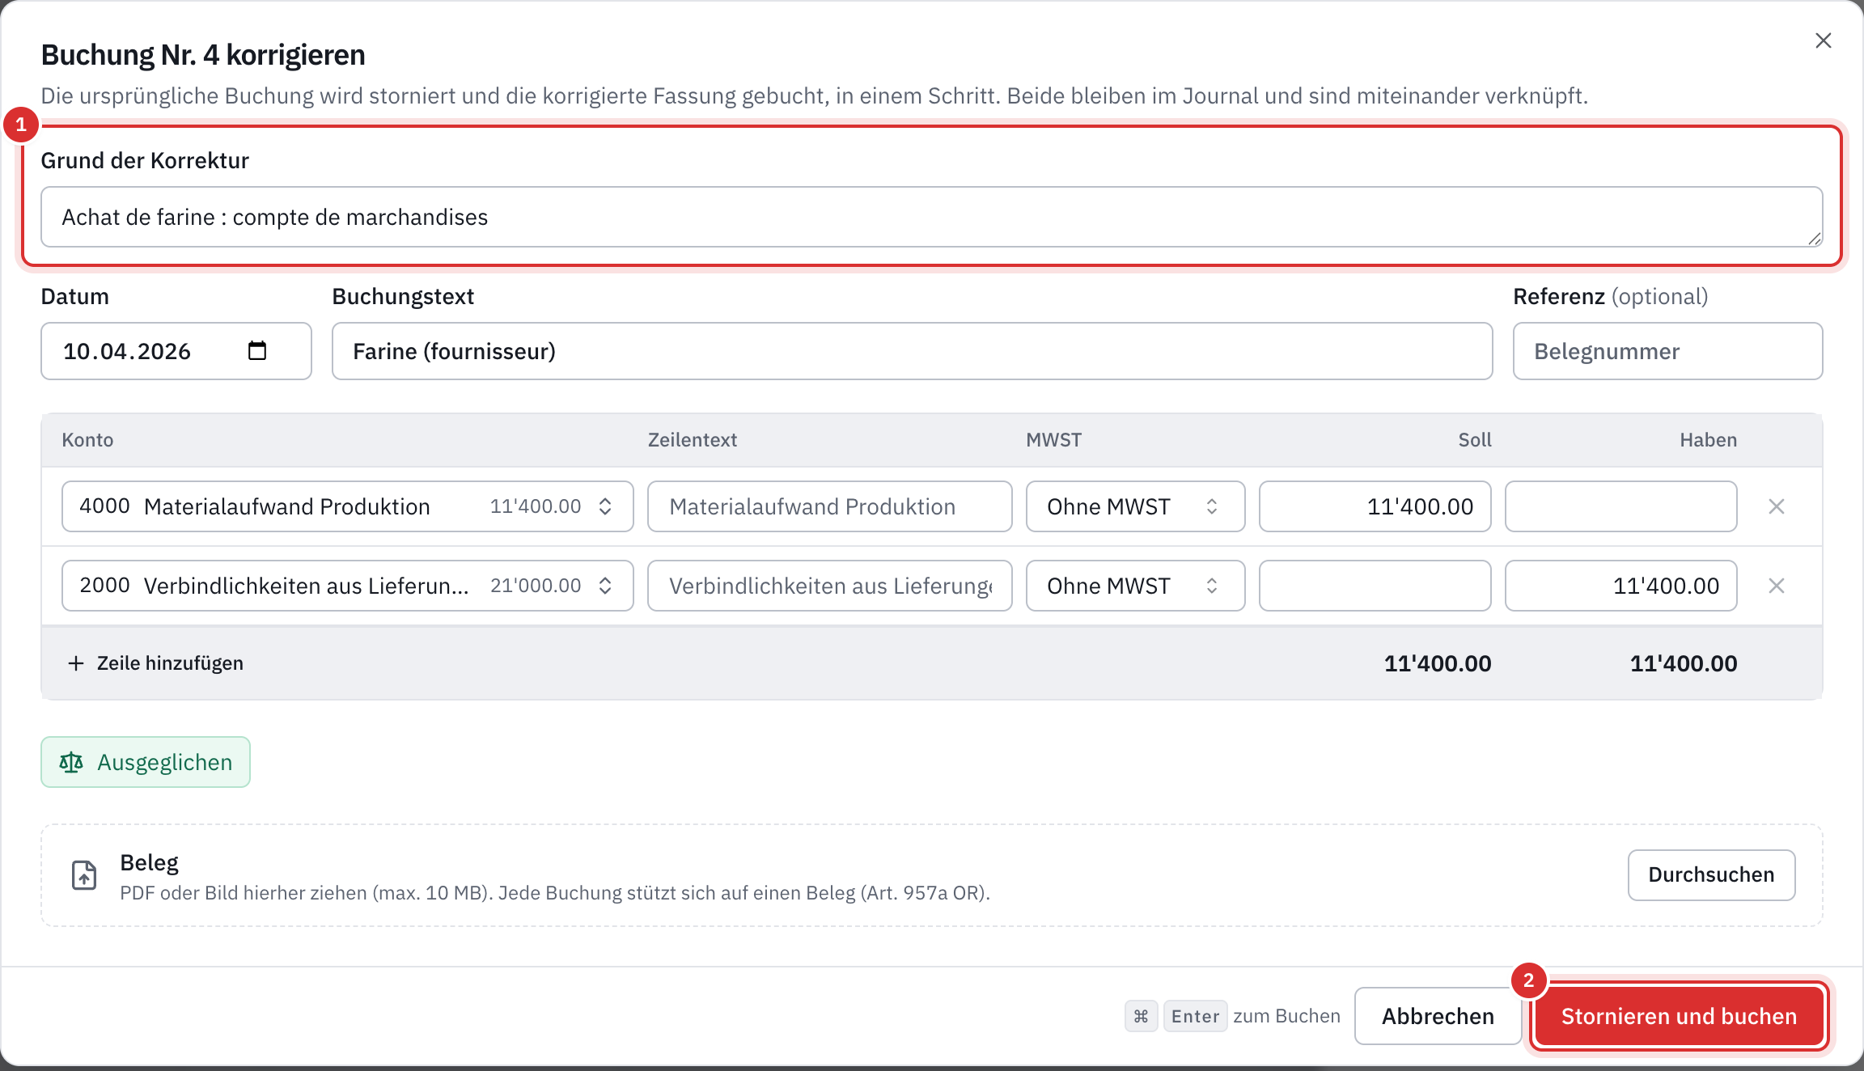Click Zeile hinzufügen
The image size is (1864, 1071).
(155, 663)
